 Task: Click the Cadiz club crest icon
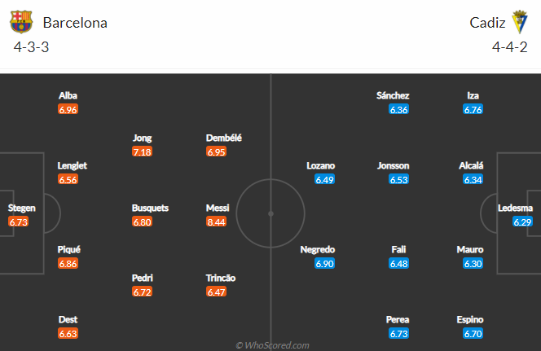[x=519, y=22]
